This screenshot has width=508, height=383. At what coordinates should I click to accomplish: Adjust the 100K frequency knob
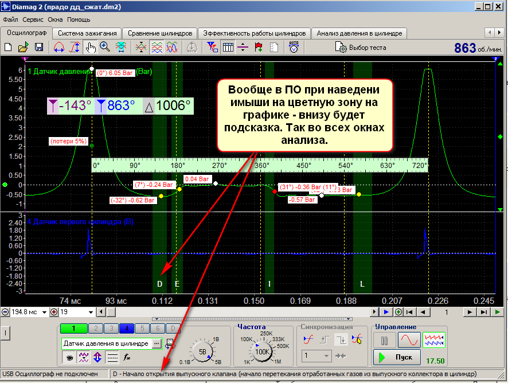click(x=262, y=352)
